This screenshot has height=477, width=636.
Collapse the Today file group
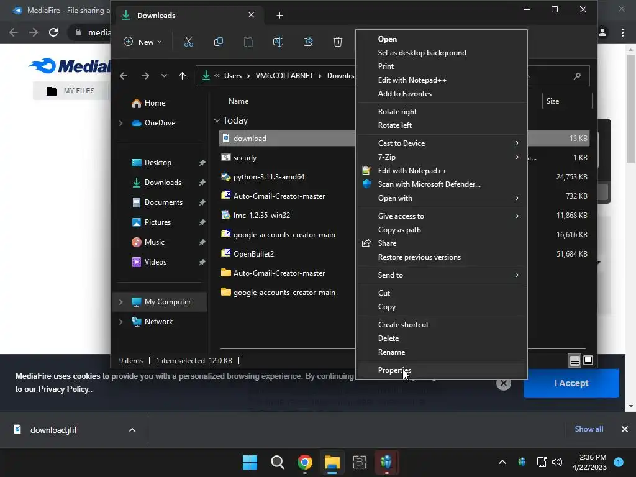(x=217, y=120)
